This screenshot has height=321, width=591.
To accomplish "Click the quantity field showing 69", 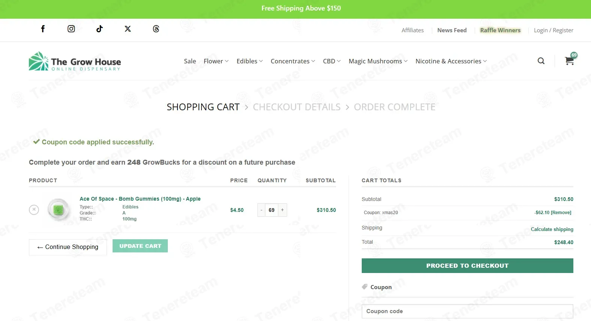I will [x=272, y=210].
